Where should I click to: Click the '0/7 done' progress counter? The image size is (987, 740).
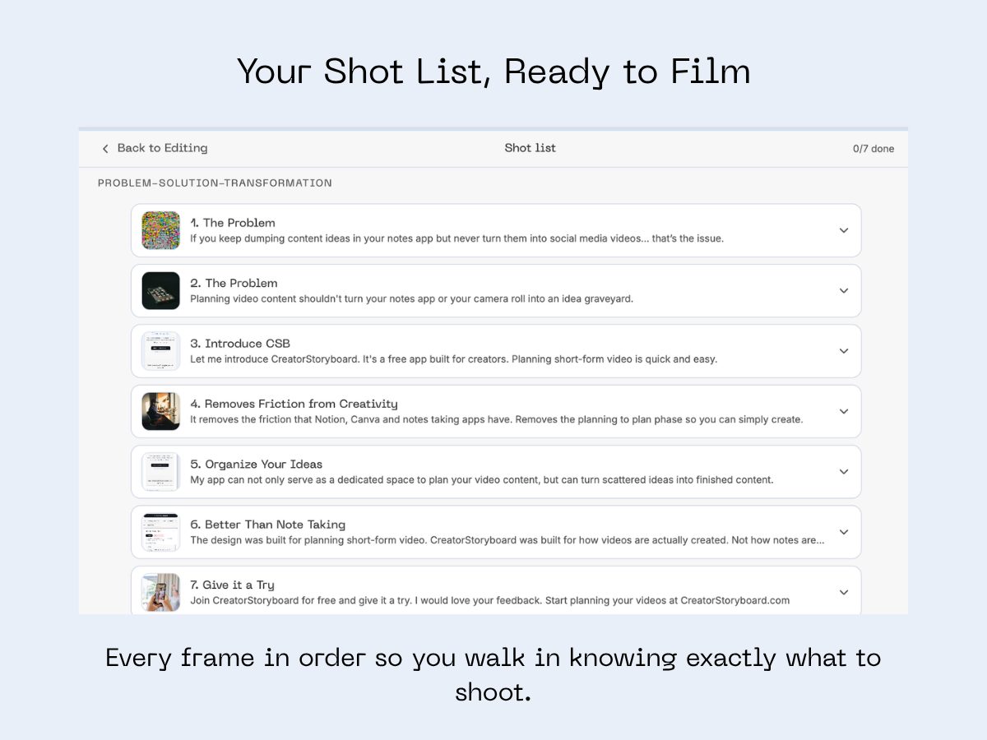[x=873, y=149]
